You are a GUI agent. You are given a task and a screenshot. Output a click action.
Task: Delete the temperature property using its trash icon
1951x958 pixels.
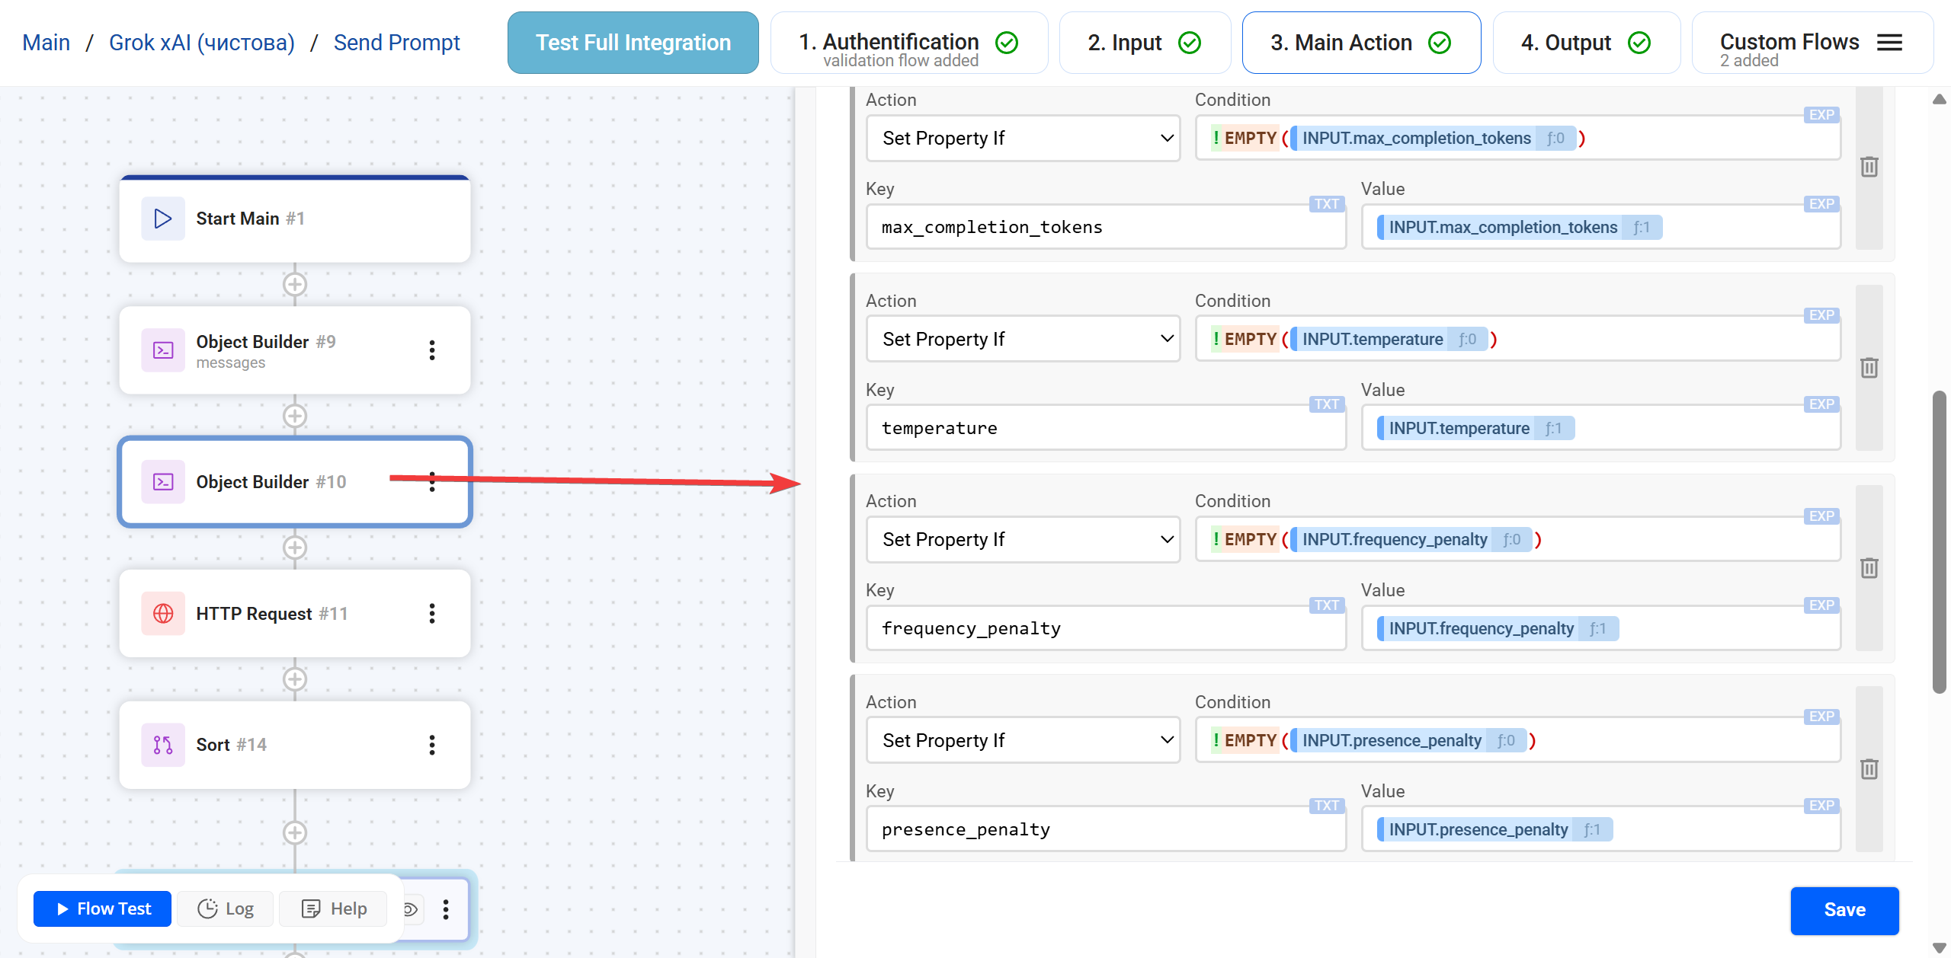1869,368
